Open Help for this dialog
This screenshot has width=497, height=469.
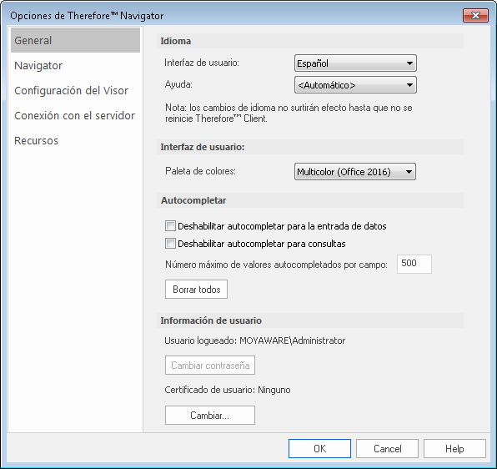coord(454,448)
